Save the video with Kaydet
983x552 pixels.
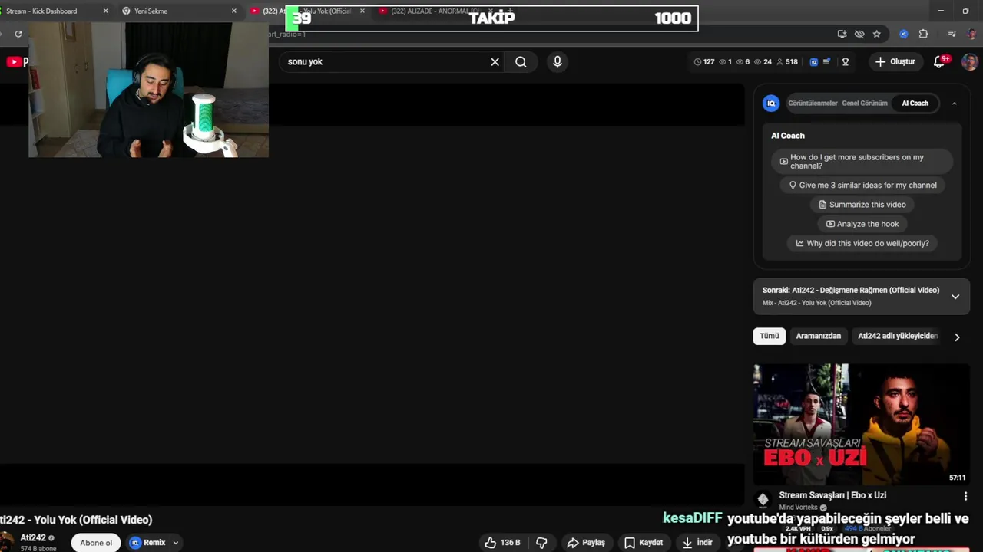pos(644,543)
